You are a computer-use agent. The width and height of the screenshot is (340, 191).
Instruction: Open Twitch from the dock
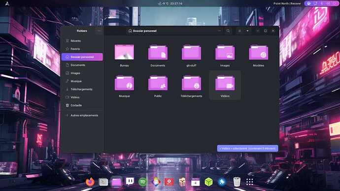130,182
